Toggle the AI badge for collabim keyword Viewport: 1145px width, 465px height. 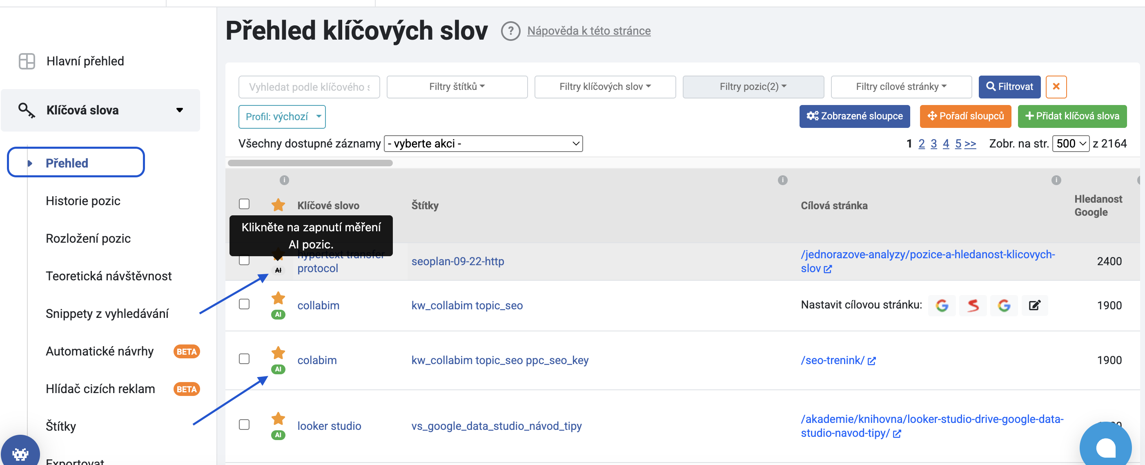coord(278,314)
